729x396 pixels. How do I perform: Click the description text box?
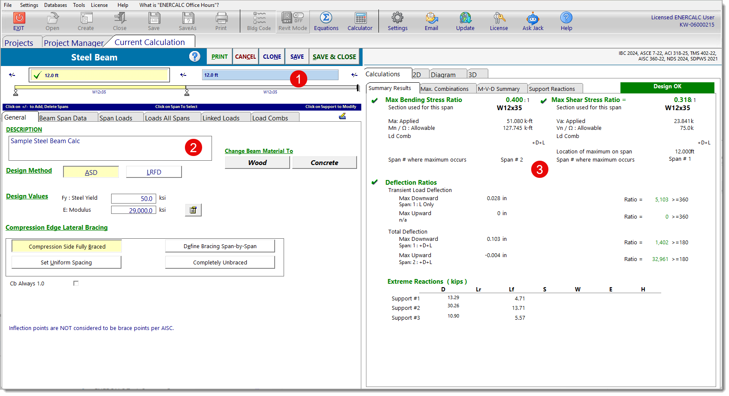110,148
